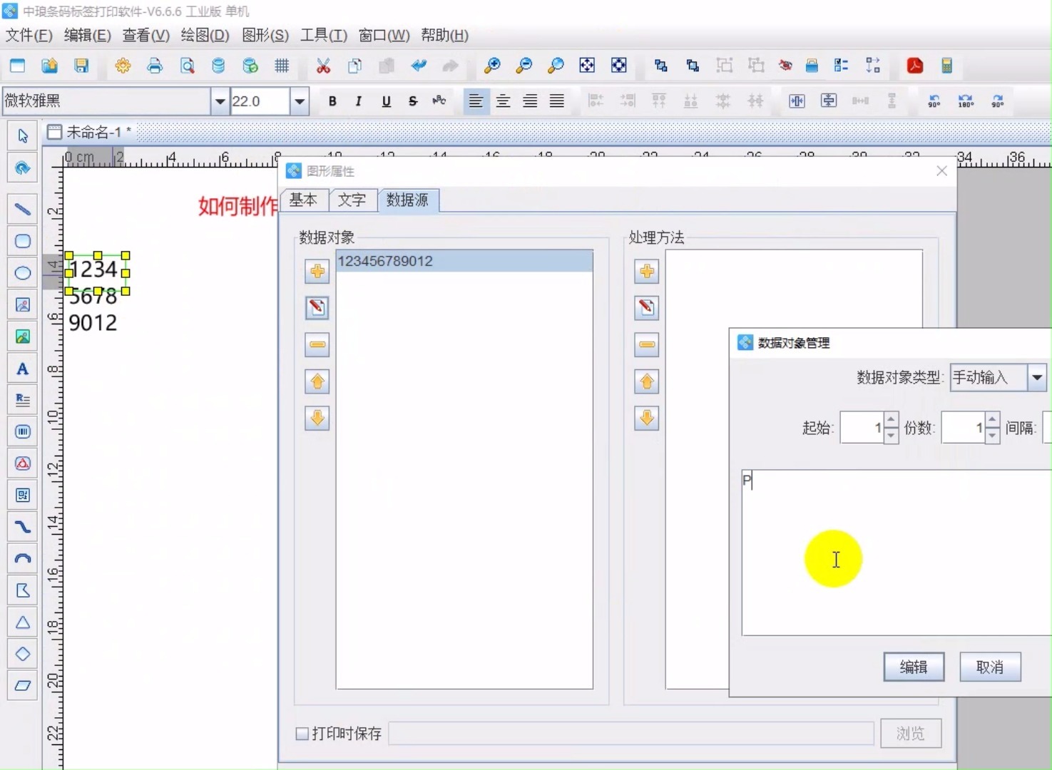Open the 手动输入 data type dropdown
This screenshot has height=770, width=1052.
tap(1037, 377)
